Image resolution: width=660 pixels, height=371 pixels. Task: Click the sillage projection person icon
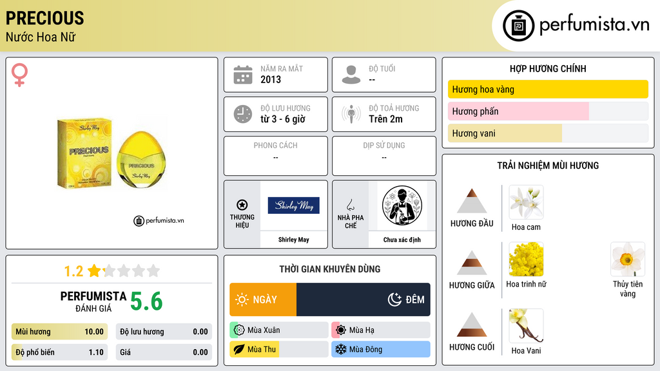click(351, 114)
